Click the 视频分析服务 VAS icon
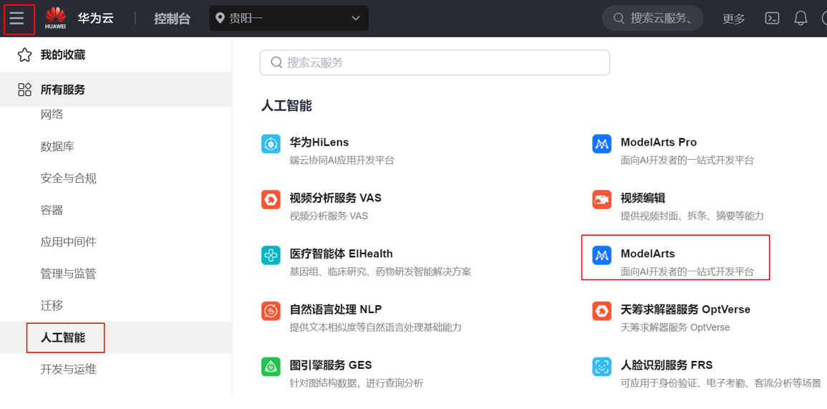 pyautogui.click(x=271, y=199)
